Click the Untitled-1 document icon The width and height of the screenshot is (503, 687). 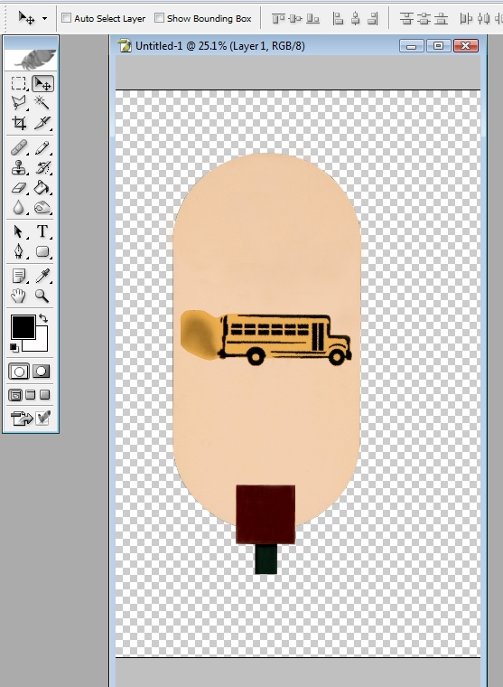(125, 45)
